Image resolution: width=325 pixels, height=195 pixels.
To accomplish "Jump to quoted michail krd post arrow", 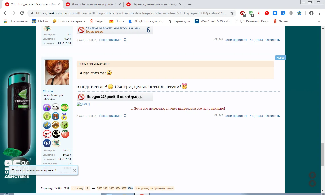I will pyautogui.click(x=108, y=64).
